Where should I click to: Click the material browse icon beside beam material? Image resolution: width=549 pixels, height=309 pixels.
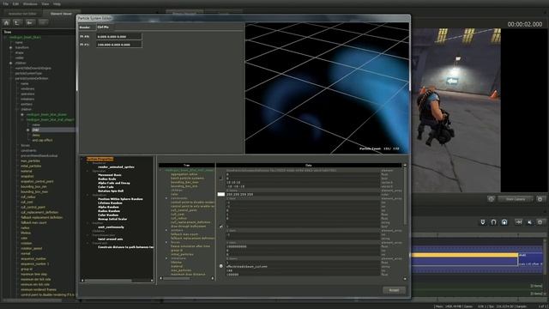click(221, 266)
